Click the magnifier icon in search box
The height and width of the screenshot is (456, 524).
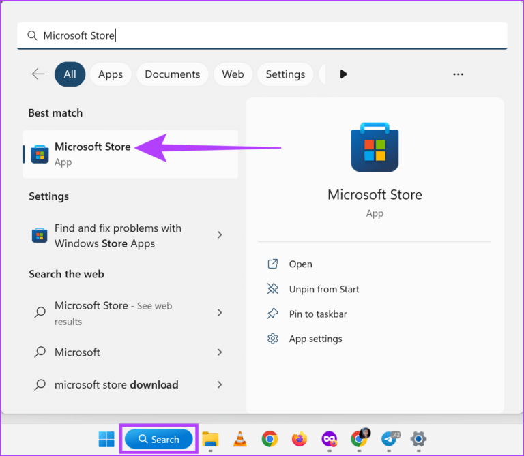click(x=32, y=35)
